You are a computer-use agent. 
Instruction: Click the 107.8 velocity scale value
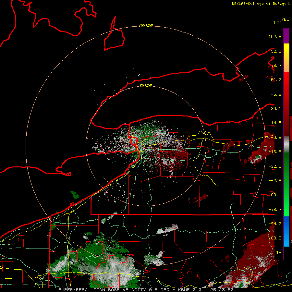(275, 36)
